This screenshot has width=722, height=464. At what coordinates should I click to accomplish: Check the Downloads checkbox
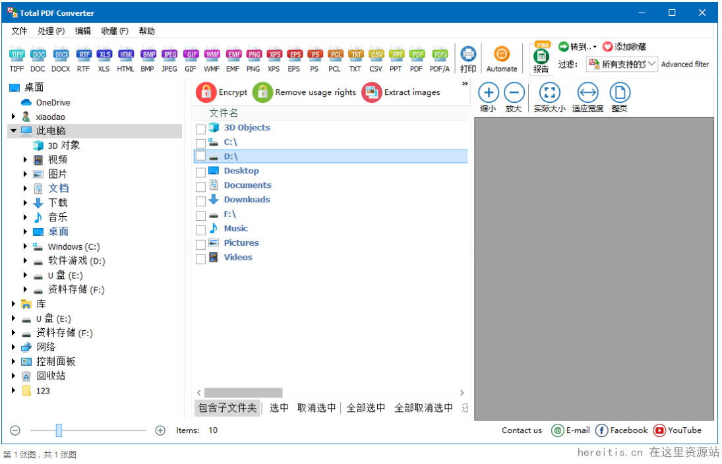[x=200, y=201]
